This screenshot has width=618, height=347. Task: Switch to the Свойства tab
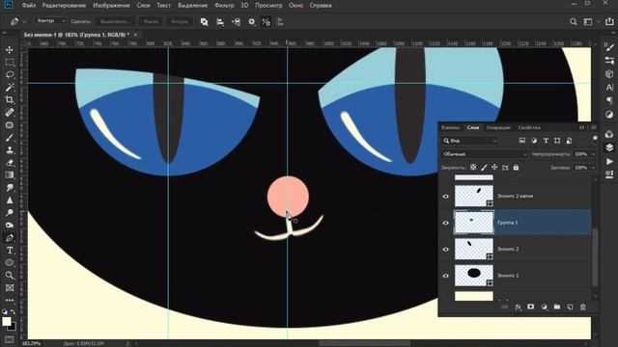tap(529, 127)
